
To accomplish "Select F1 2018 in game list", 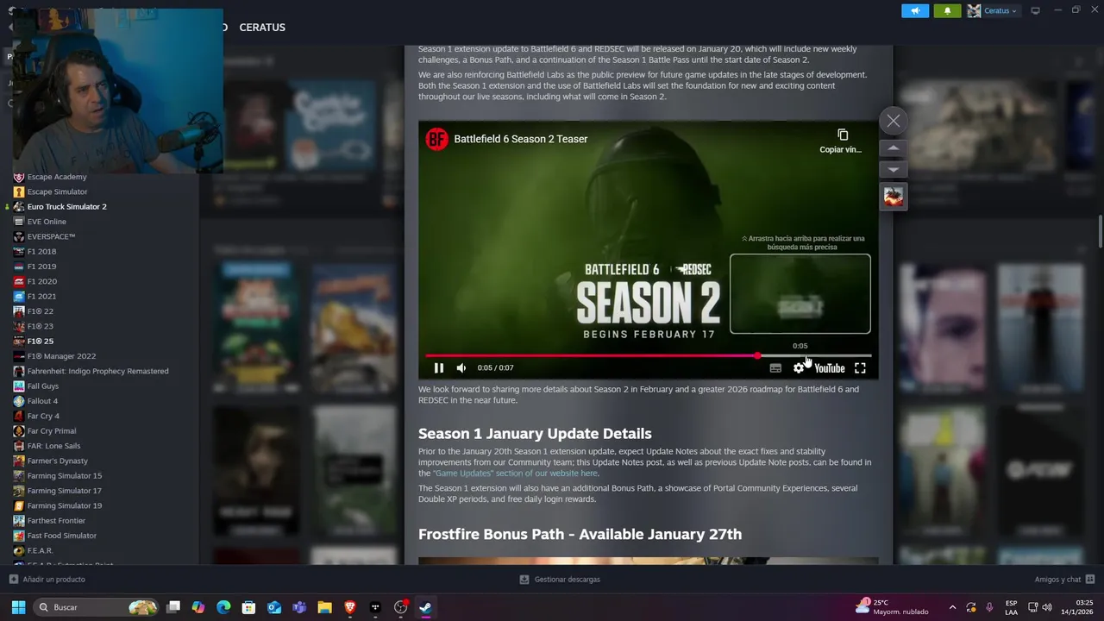I will 41,252.
